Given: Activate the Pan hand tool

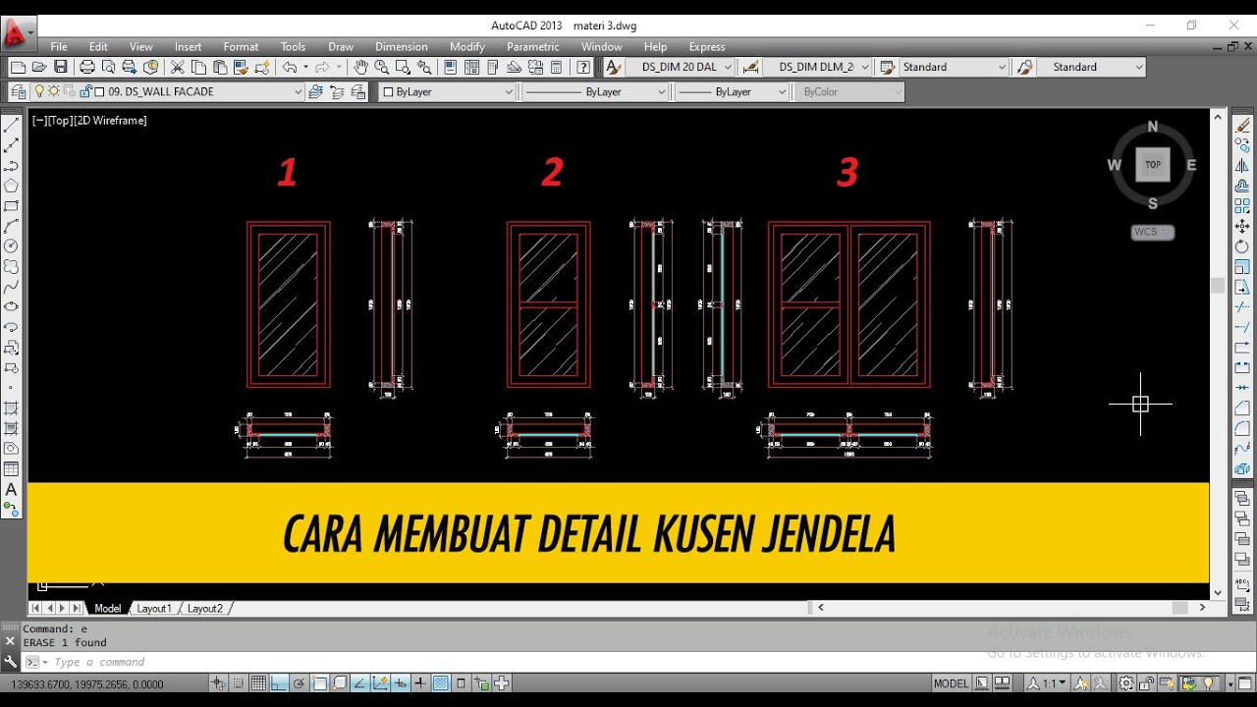Looking at the screenshot, I should pos(360,67).
